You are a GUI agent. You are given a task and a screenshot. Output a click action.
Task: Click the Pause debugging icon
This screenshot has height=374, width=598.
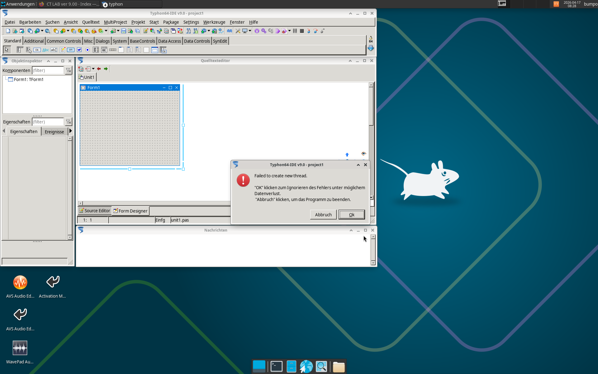pyautogui.click(x=295, y=31)
